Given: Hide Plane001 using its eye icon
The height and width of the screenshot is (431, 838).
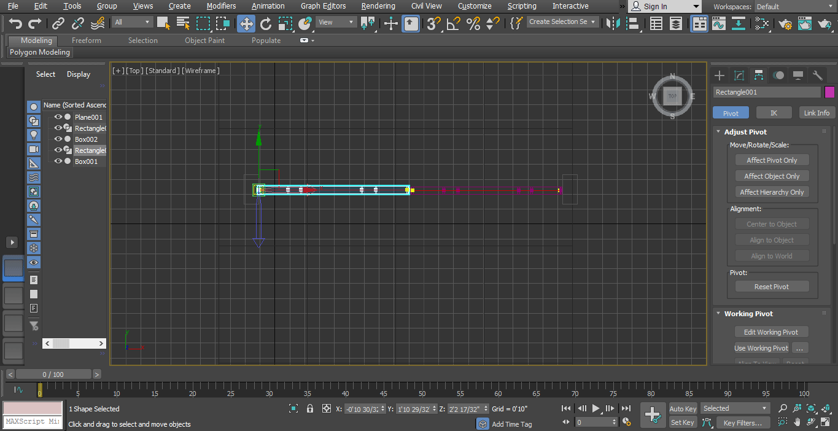Looking at the screenshot, I should click(58, 117).
